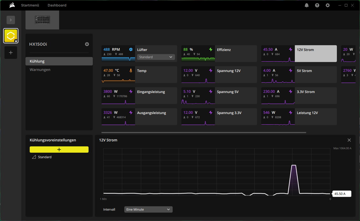The height and width of the screenshot is (221, 360).
Task: Click the Temp thermometer icon
Action: point(131,70)
